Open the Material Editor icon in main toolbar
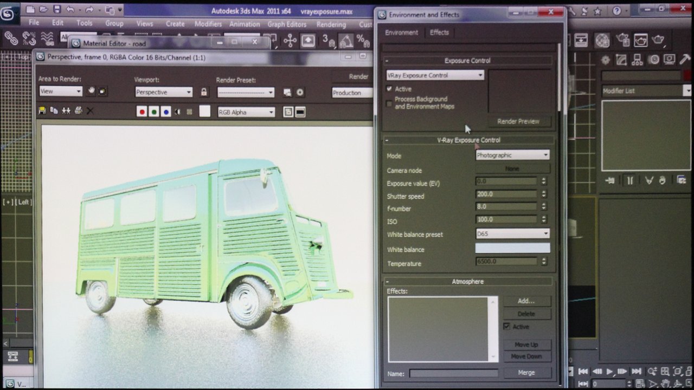This screenshot has width=694, height=390. pyautogui.click(x=602, y=40)
